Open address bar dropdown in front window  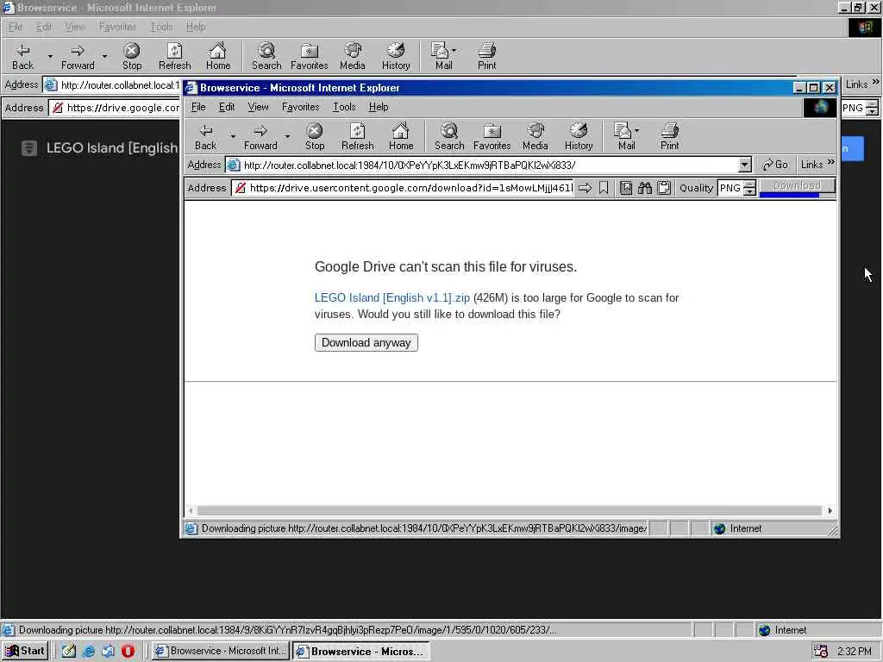[744, 165]
